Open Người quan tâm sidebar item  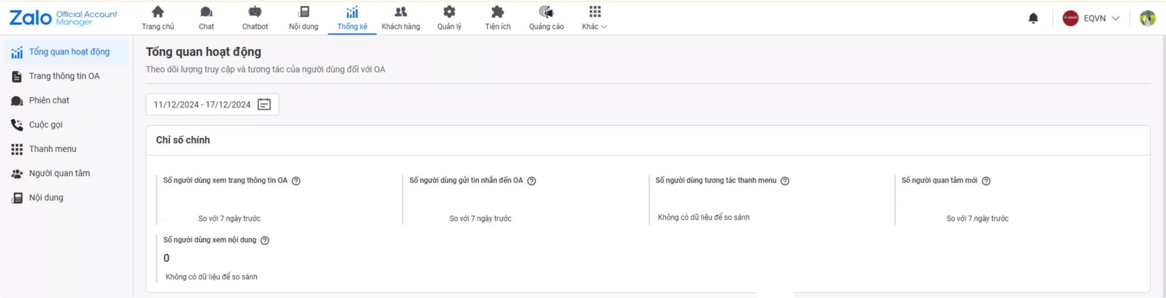59,173
